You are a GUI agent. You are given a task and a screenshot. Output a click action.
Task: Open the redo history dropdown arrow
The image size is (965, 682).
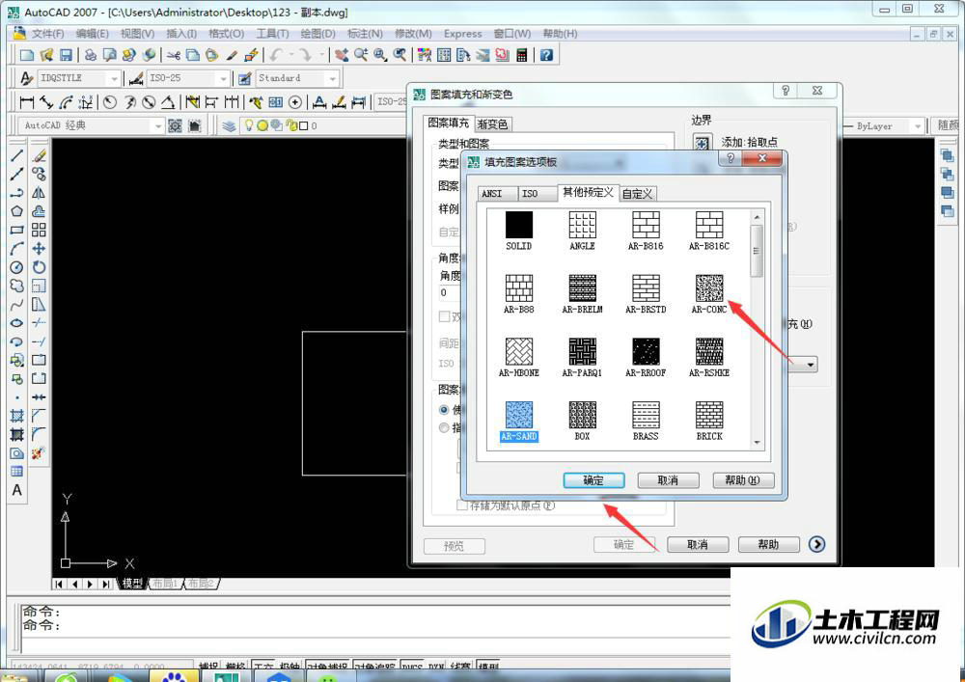click(x=322, y=55)
